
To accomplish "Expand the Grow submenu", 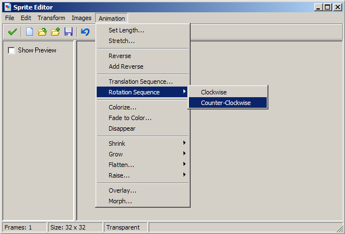I will coord(143,154).
